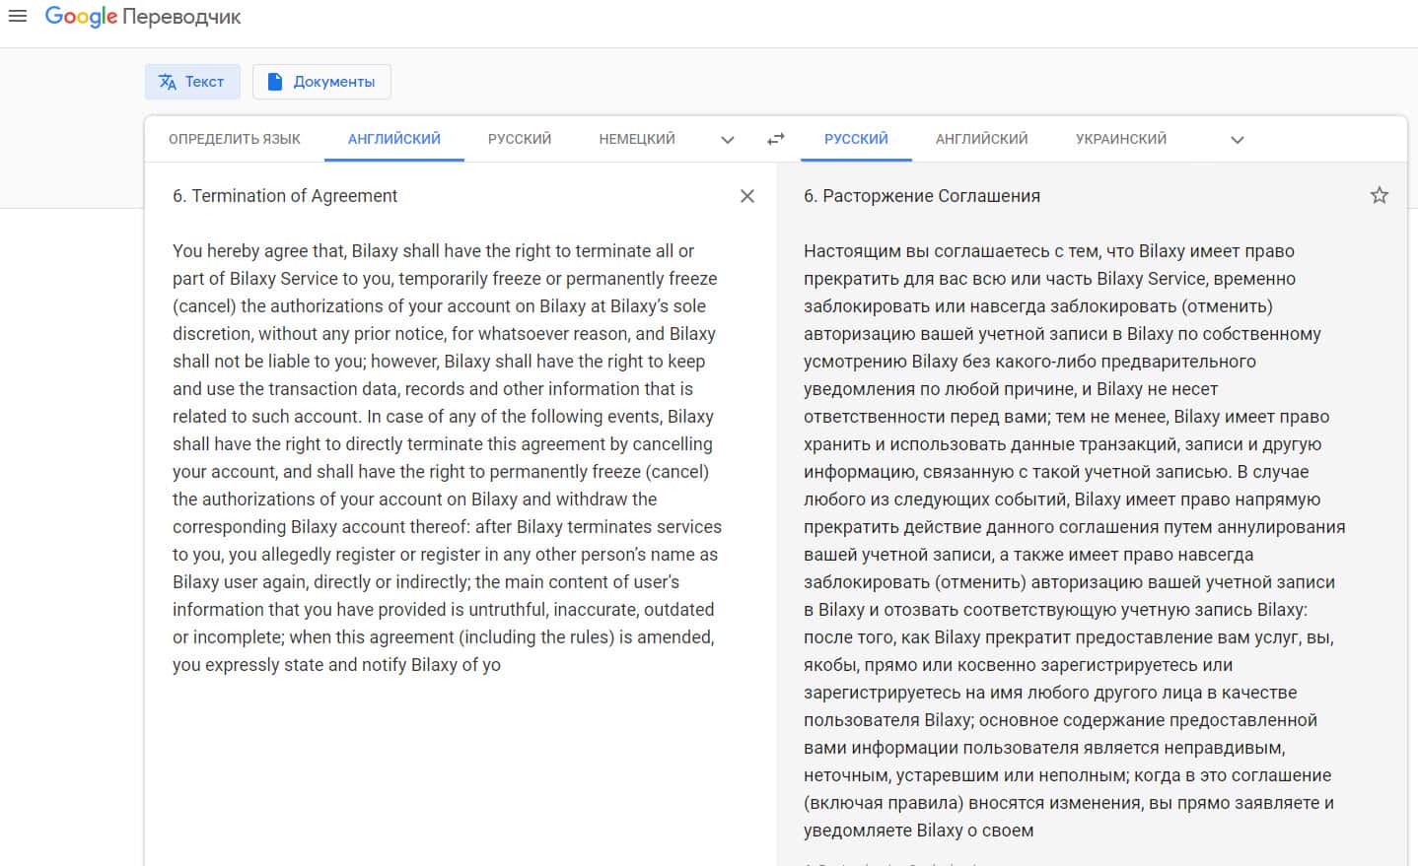Choose Русский as source language
The height and width of the screenshot is (866, 1418).
pos(520,139)
